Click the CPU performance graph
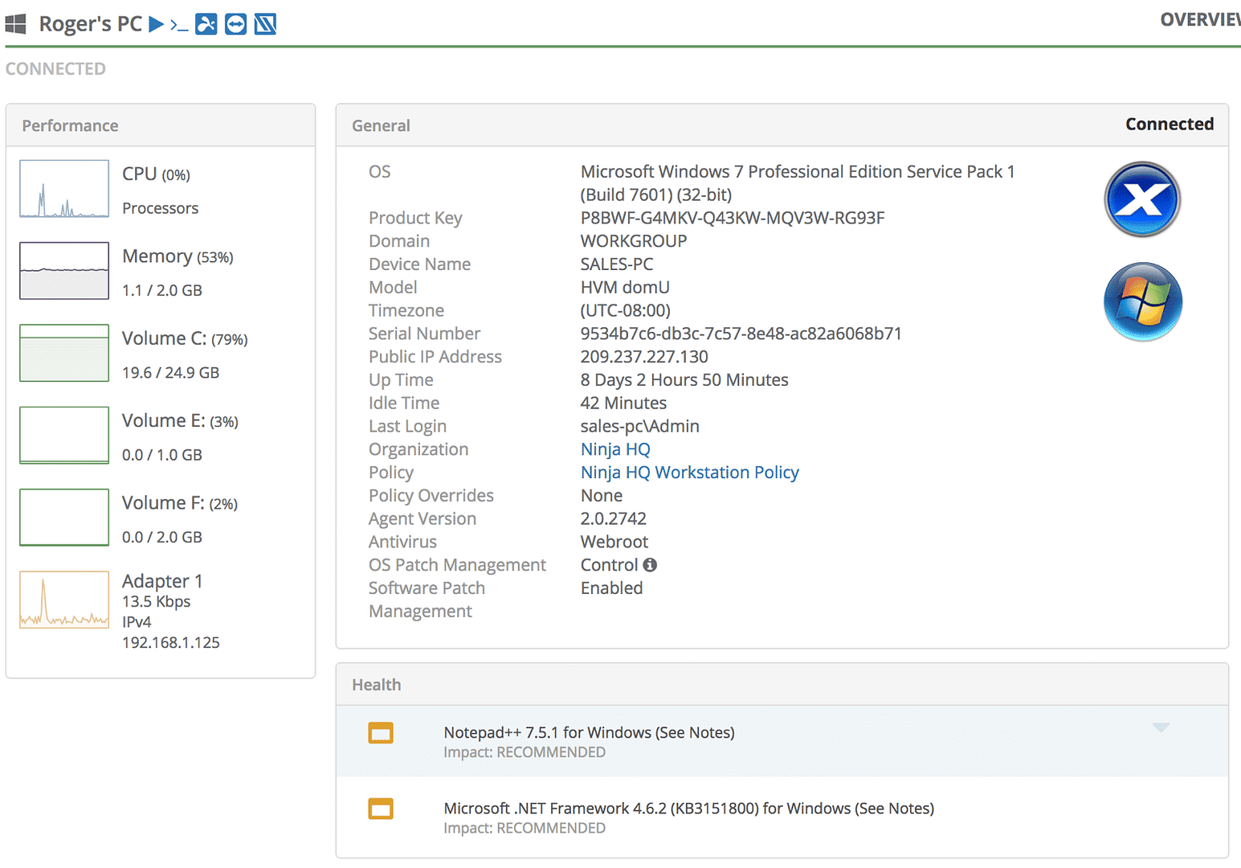 tap(63, 188)
